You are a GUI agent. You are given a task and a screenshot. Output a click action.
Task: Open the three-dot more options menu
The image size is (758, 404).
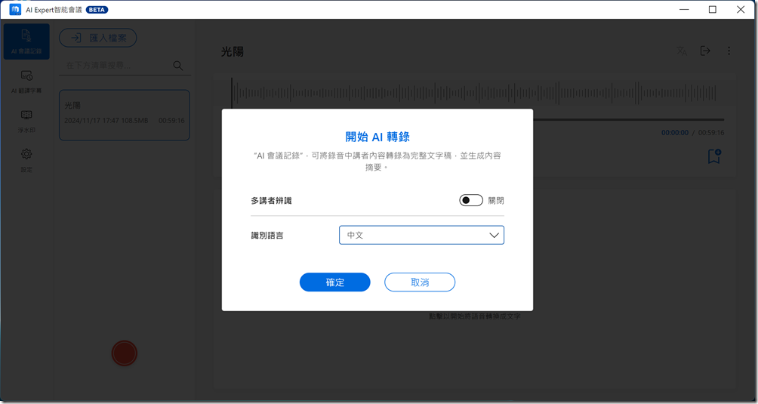[729, 51]
